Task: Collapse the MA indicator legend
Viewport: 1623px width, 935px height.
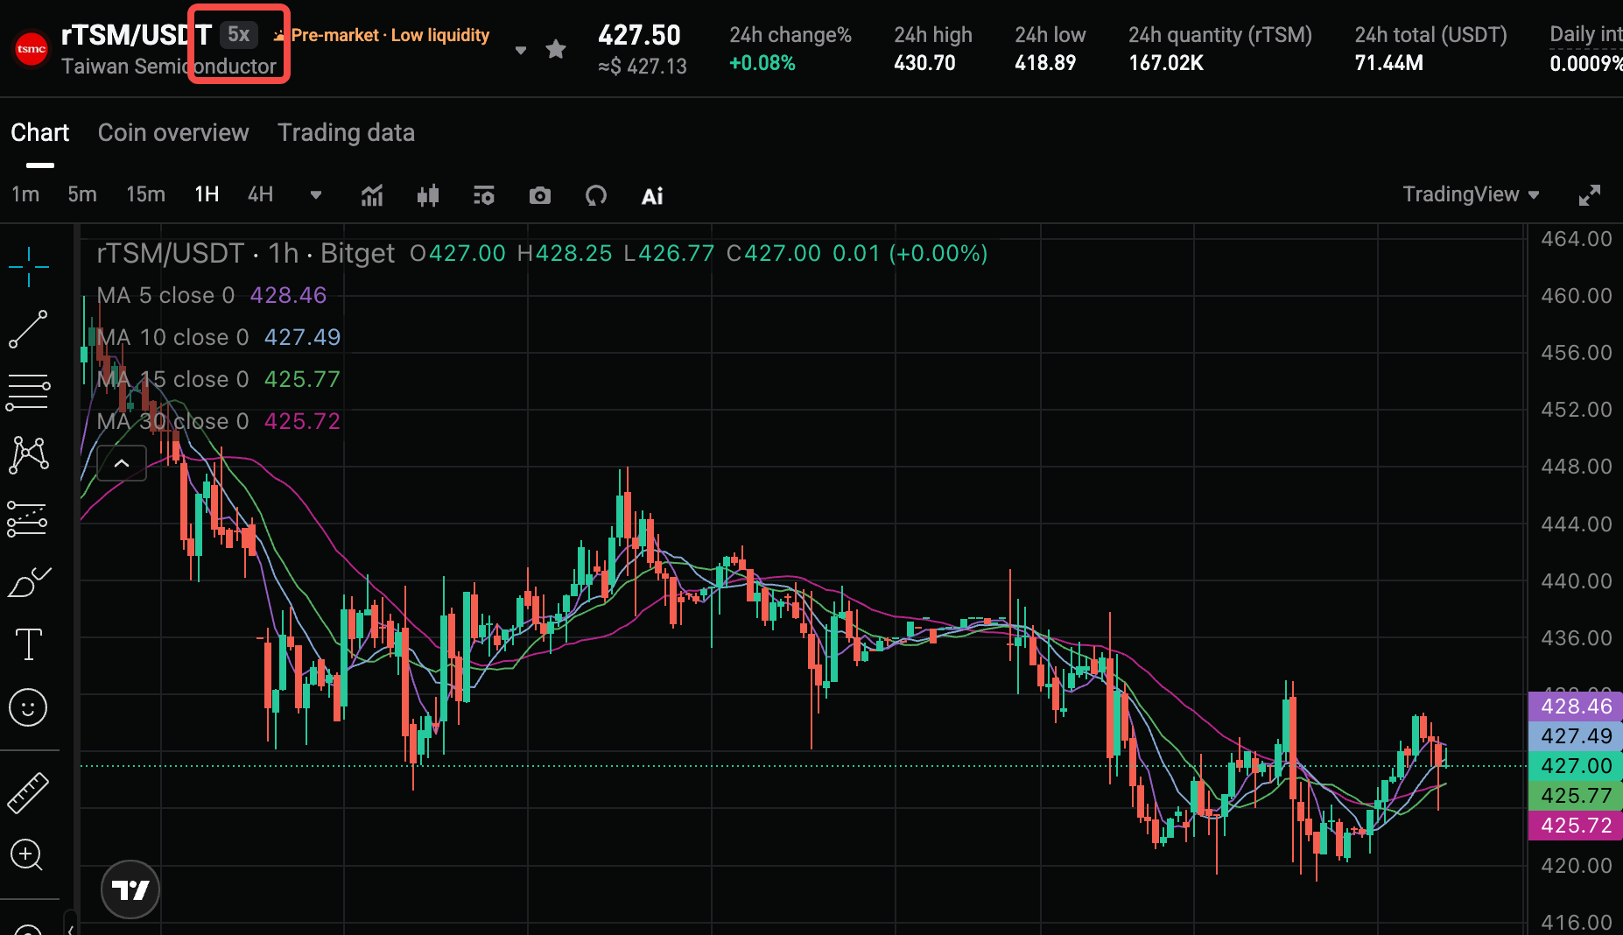Action: [122, 463]
